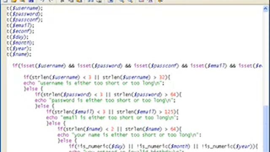Click isset($email) in the long if condition
Screen dimensions: 270x152
pos(208,66)
